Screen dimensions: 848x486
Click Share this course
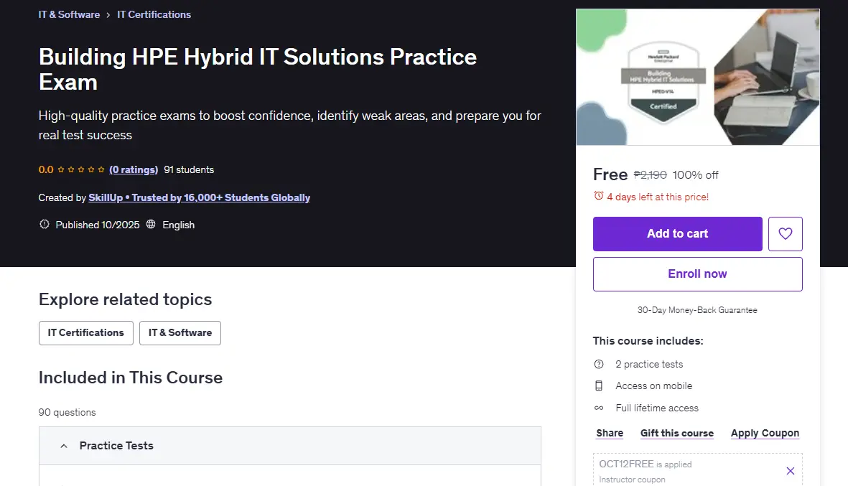coord(610,433)
